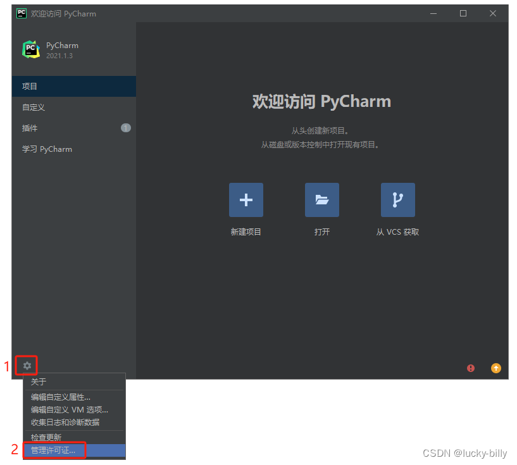
Task: Close the PyCharm welcome window
Action: click(493, 13)
